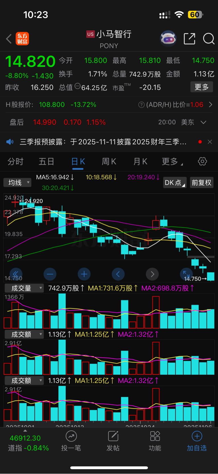Image resolution: width=218 pixels, height=474 pixels.
Task: Tap the 10:23 clock
Action: pyautogui.click(x=36, y=15)
